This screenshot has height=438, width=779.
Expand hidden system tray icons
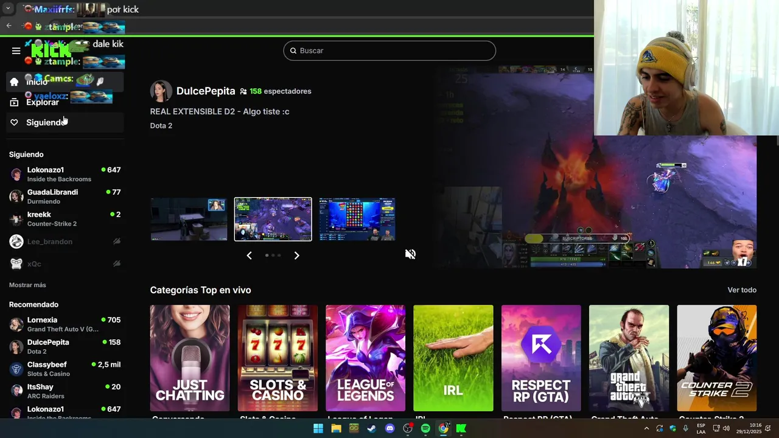(x=646, y=428)
